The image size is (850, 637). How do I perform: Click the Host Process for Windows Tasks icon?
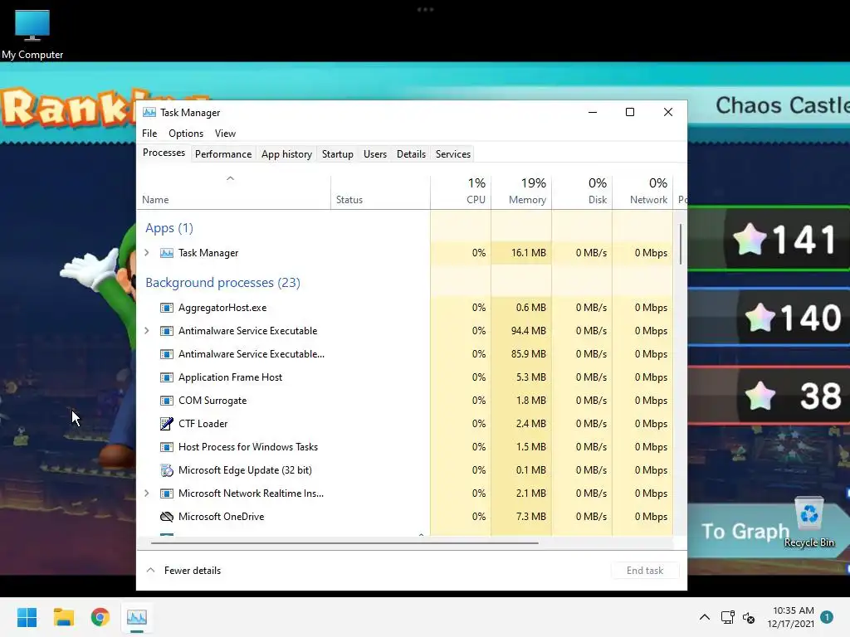(x=166, y=447)
